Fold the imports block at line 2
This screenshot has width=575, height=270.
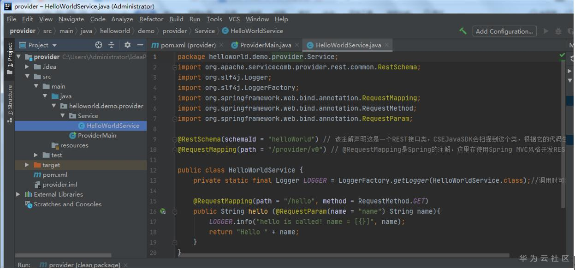pyautogui.click(x=174, y=67)
